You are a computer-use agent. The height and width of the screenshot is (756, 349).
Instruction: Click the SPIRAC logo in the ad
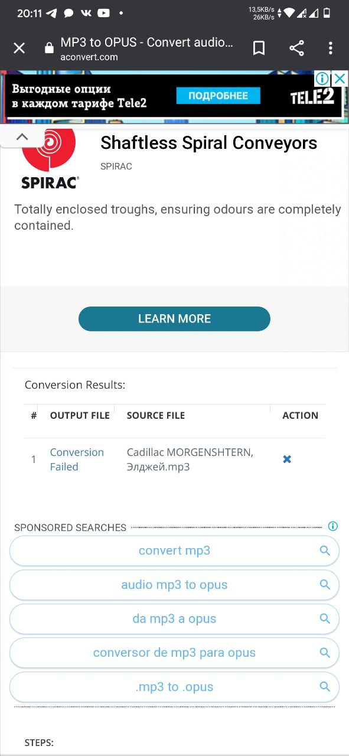click(50, 159)
